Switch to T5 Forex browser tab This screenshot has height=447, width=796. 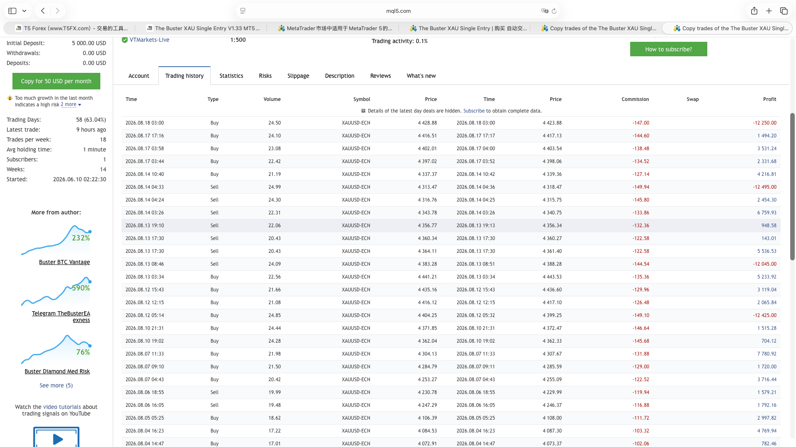point(71,28)
